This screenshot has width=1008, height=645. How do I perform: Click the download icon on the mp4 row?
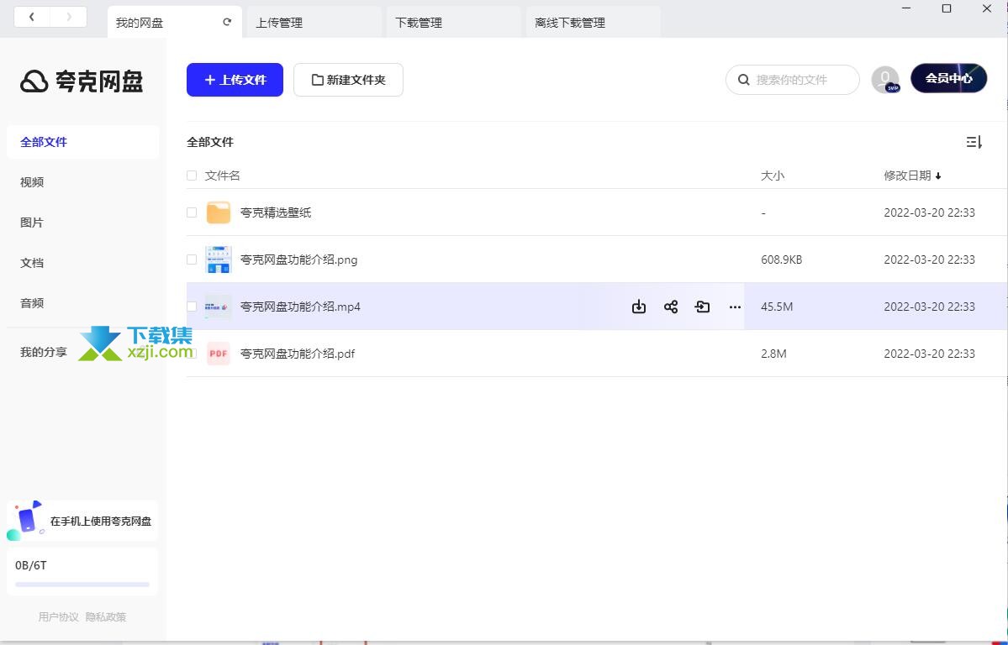pos(638,307)
